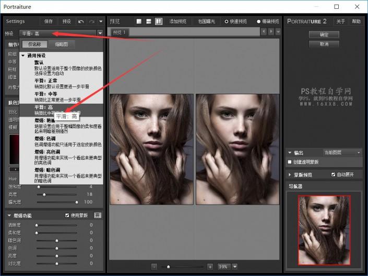Click the redo arrow icon in Settings
368x276 pixels.
coord(92,21)
